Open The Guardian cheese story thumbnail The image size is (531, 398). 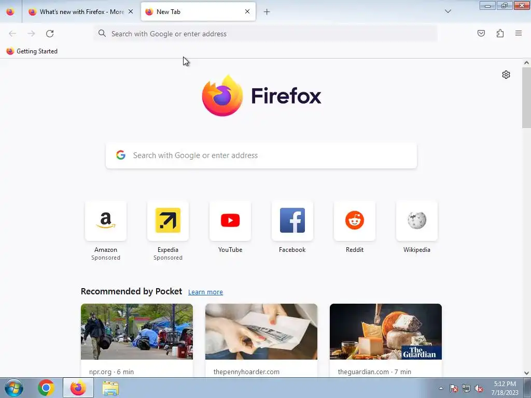coord(386,332)
